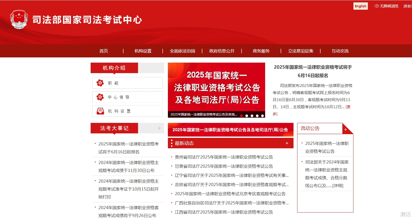
Task: Open 北京考区客观题考试公告 link
Action: (x=230, y=194)
